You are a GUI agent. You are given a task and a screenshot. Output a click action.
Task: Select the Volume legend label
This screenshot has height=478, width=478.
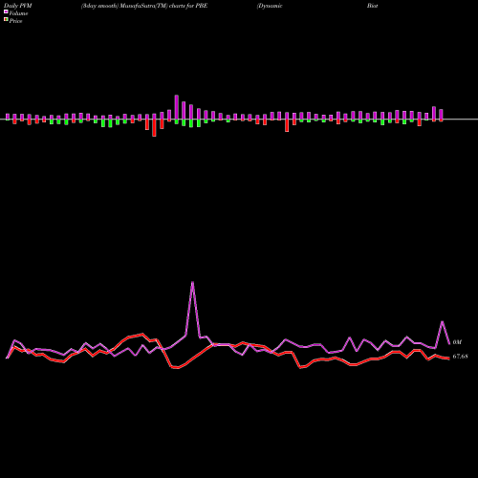pyautogui.click(x=18, y=13)
